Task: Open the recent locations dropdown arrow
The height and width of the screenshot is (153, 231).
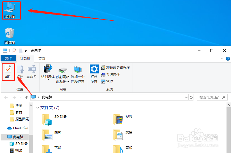Action: point(21,97)
